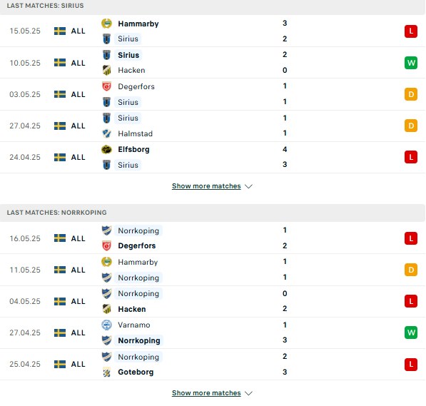Screen dimensions: 426x406
Task: Click the Goteborg crest in the 25.04.25 match
Action: pyautogui.click(x=106, y=372)
